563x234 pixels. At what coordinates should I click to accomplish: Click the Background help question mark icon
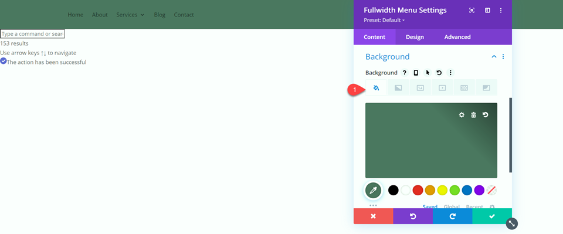tap(405, 73)
